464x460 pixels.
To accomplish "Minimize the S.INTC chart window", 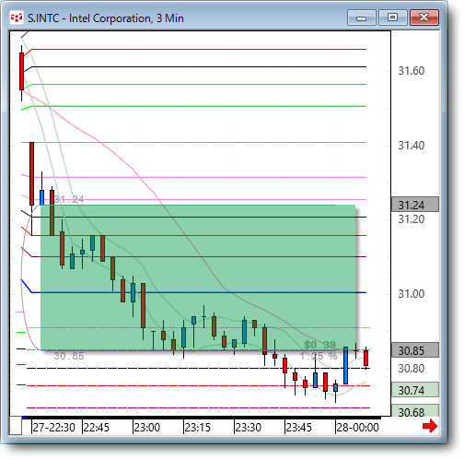I will (x=362, y=18).
